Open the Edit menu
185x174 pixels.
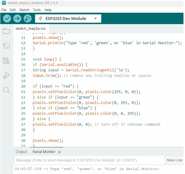point(13,10)
